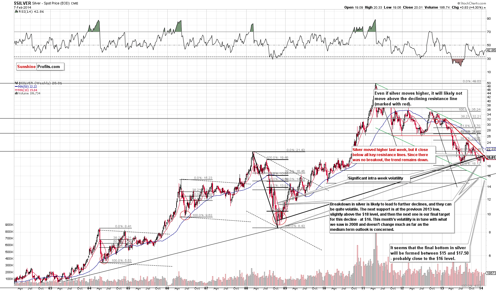Click the 900K volume axis label
This screenshot has width=496, height=291.
click(x=9, y=225)
